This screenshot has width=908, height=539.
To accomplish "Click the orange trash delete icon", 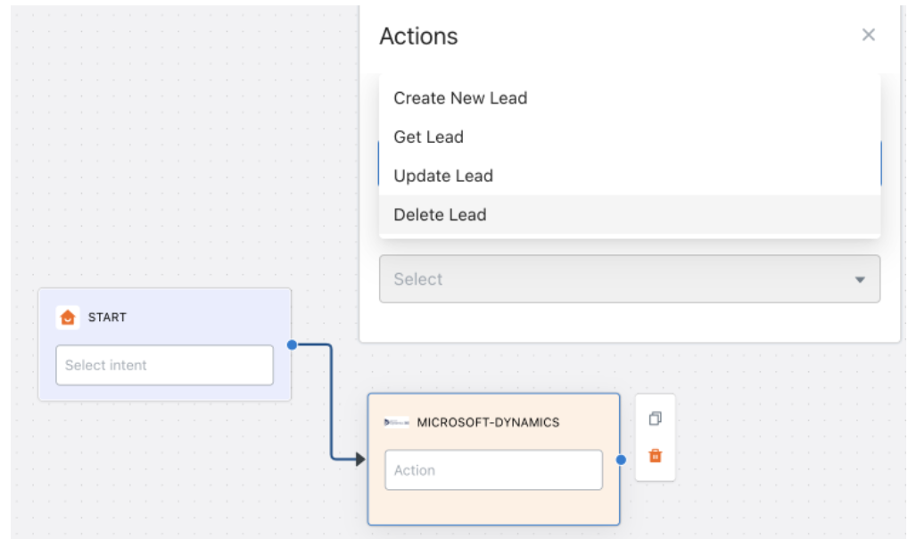I will [655, 456].
